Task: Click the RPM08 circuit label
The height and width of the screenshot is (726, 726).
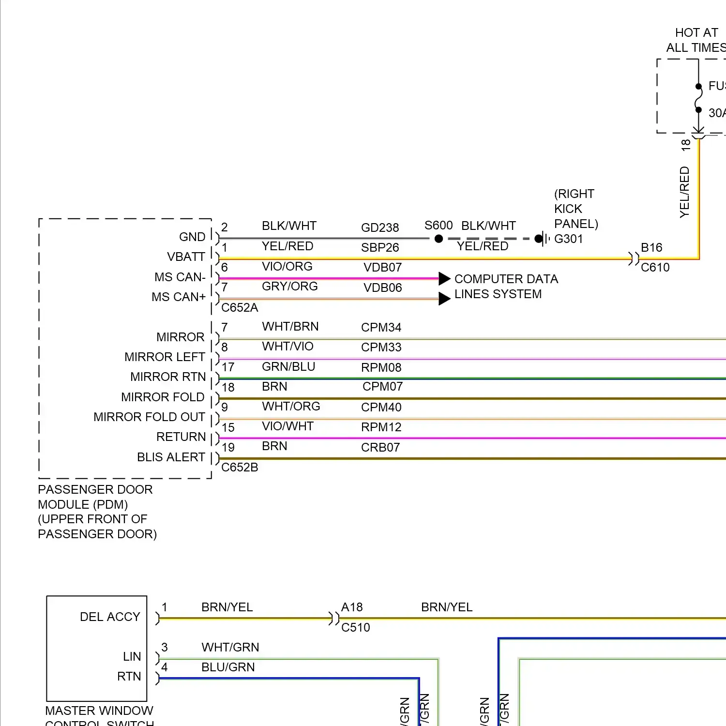Action: point(381,367)
